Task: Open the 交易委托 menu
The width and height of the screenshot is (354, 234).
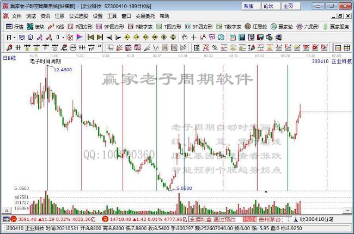Action: click(x=145, y=16)
